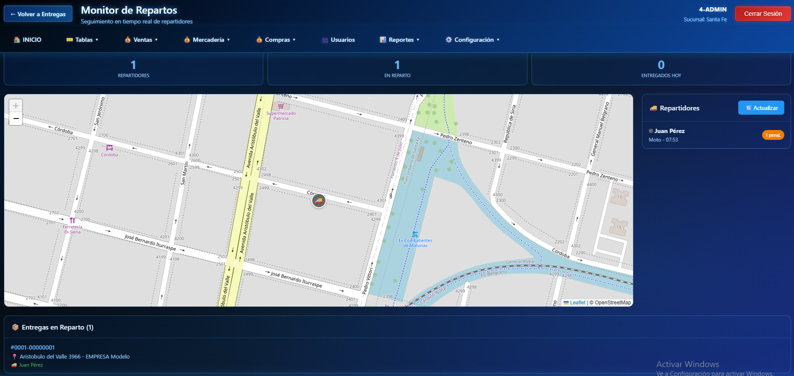Click Volver a Entregas button
This screenshot has height=376, width=794.
pyautogui.click(x=38, y=14)
